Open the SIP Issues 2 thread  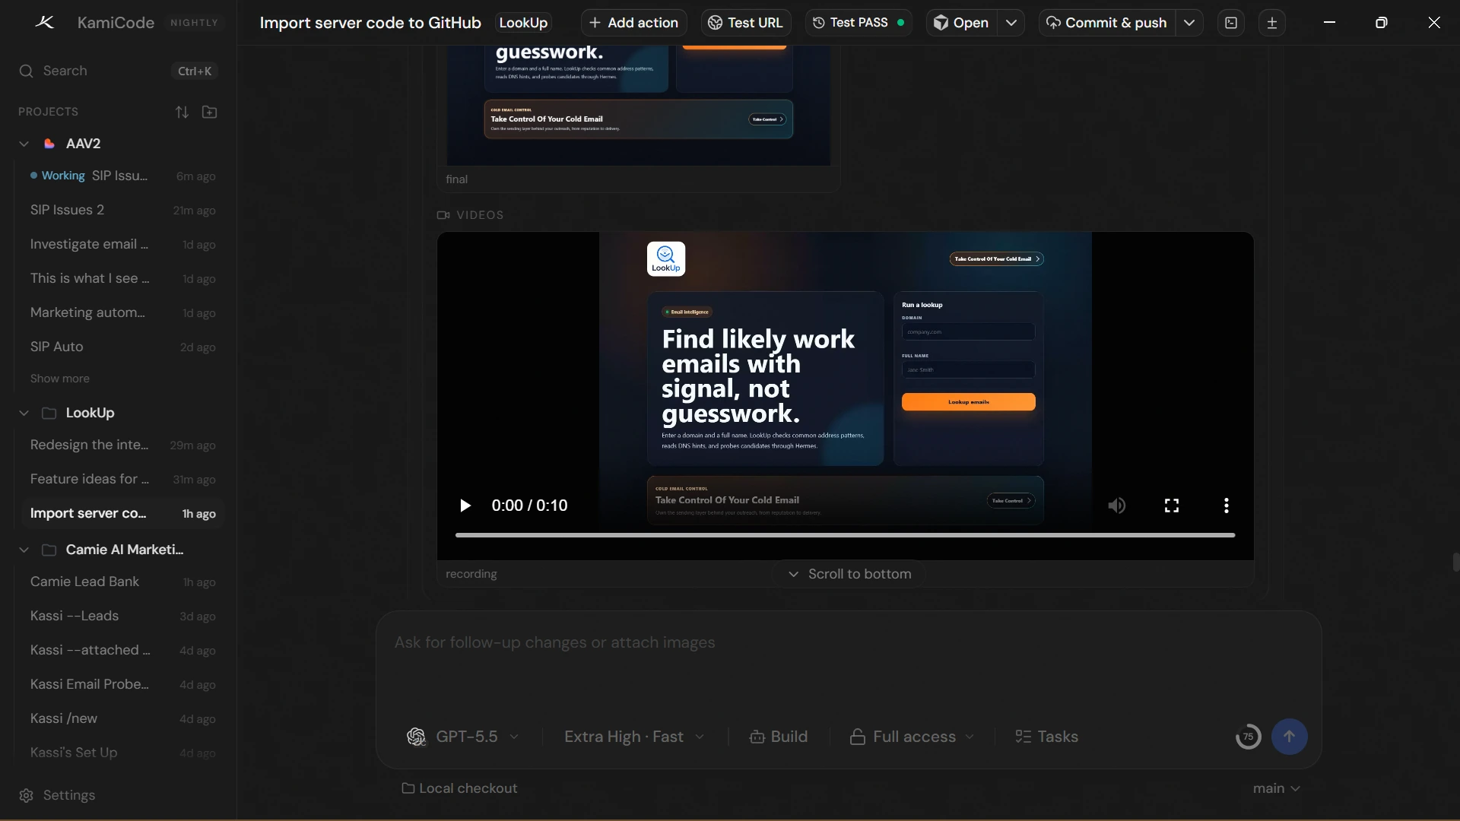click(122, 210)
